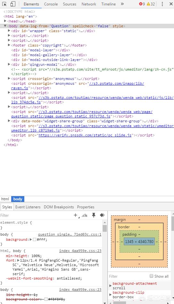The width and height of the screenshot is (174, 304).
Task: Open index_4aa959e.css:23 link beside line-height rule
Action: coord(80,290)
